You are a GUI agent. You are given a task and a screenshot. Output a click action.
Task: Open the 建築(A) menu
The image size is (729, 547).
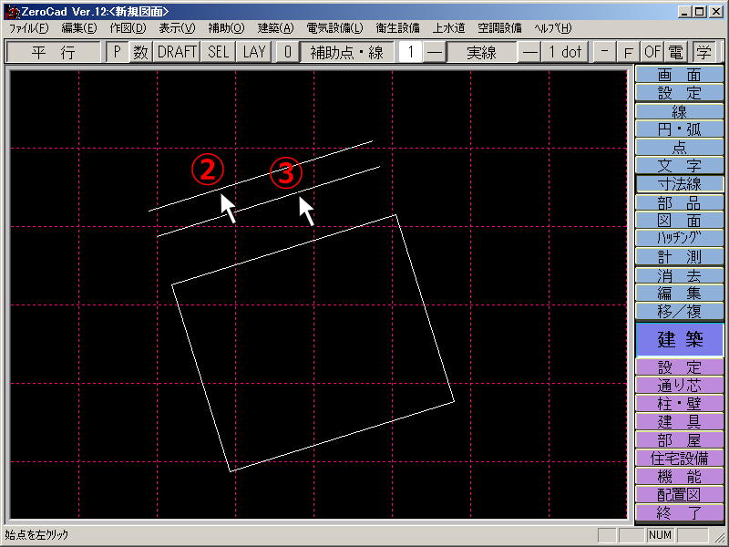(276, 28)
